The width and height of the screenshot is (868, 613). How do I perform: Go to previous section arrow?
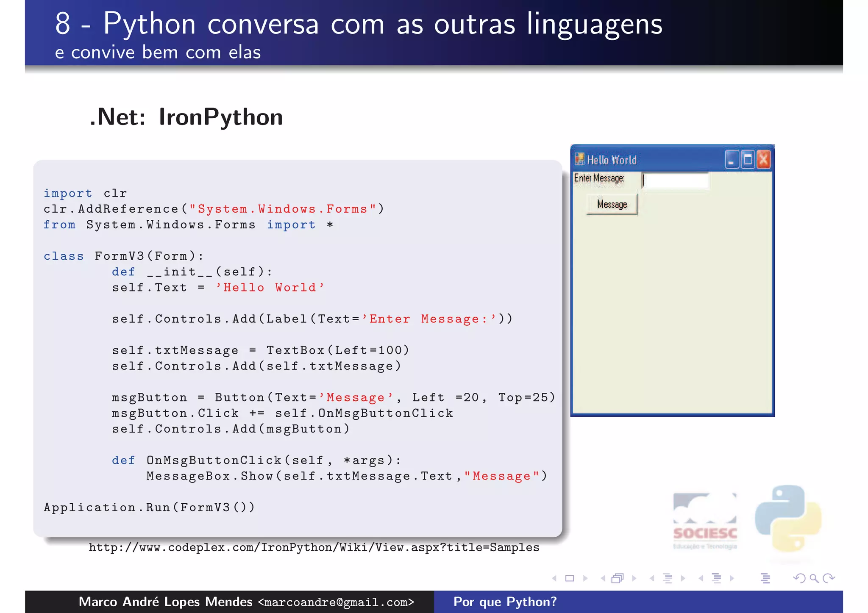click(x=701, y=578)
